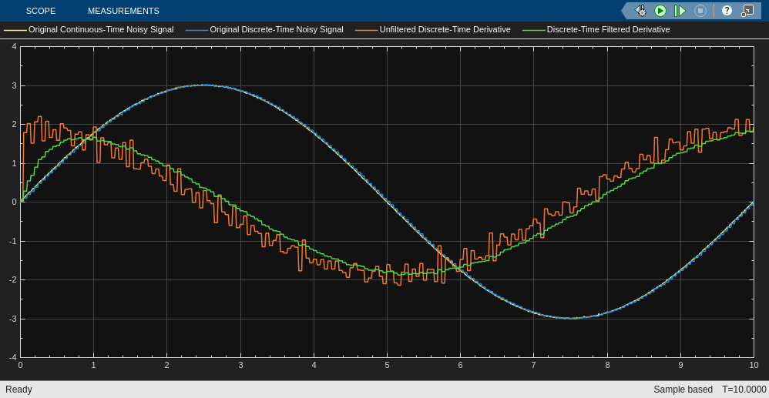769x398 pixels.
Task: Toggle Discrete-Time Filtered Derivative legend label
Action: (608, 30)
